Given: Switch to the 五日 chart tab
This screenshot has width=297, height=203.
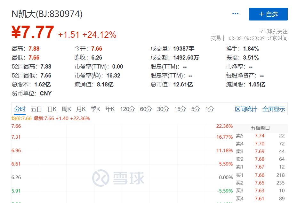Looking at the screenshot, I should pos(36,109).
